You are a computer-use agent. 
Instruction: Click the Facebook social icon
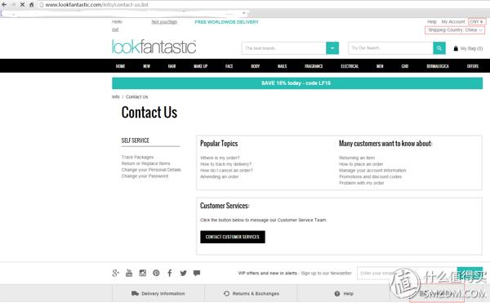[x=170, y=273]
